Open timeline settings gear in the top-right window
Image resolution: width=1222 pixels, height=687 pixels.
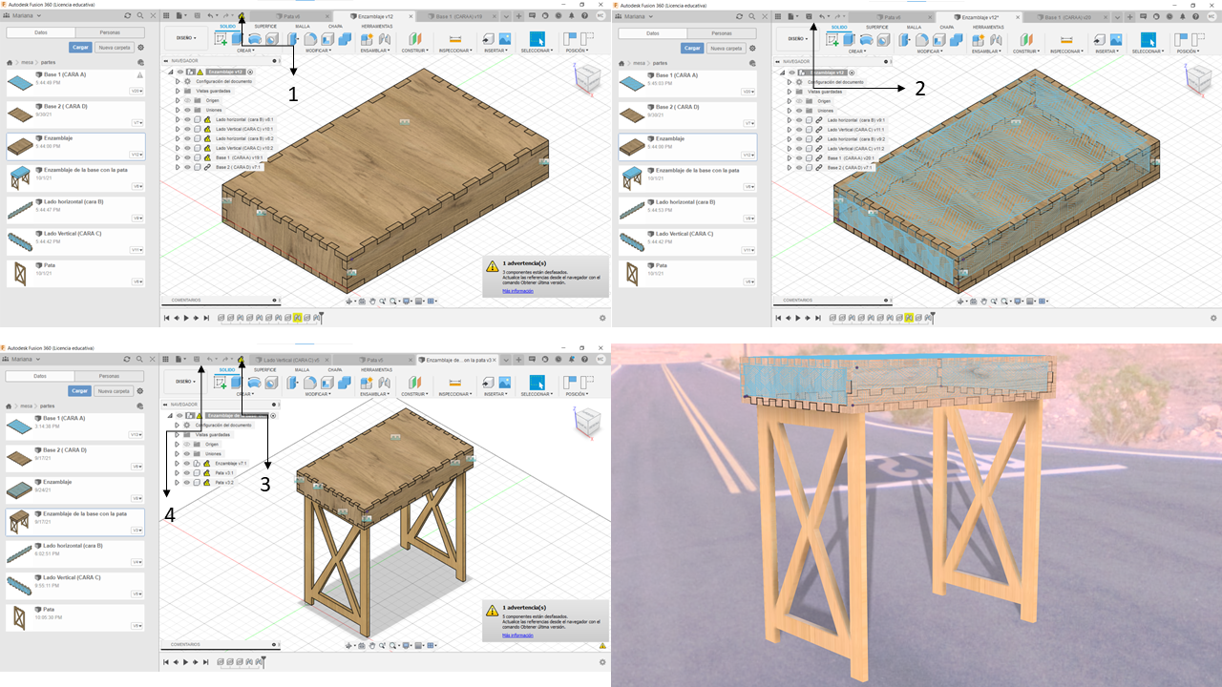coord(1212,318)
